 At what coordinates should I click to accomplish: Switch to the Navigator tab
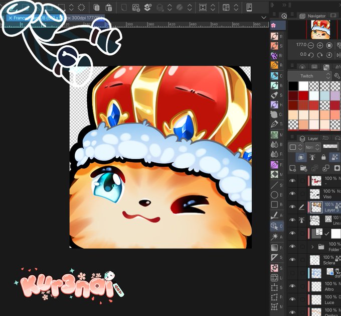pos(312,16)
